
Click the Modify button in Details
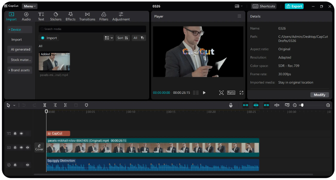pyautogui.click(x=319, y=95)
